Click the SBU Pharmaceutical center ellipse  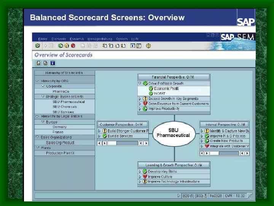tap(174, 134)
